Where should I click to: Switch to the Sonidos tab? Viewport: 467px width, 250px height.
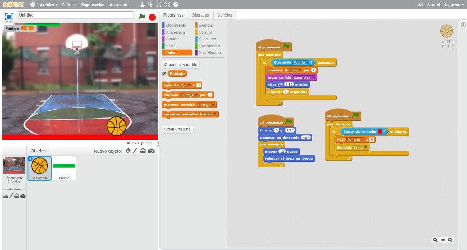[225, 15]
